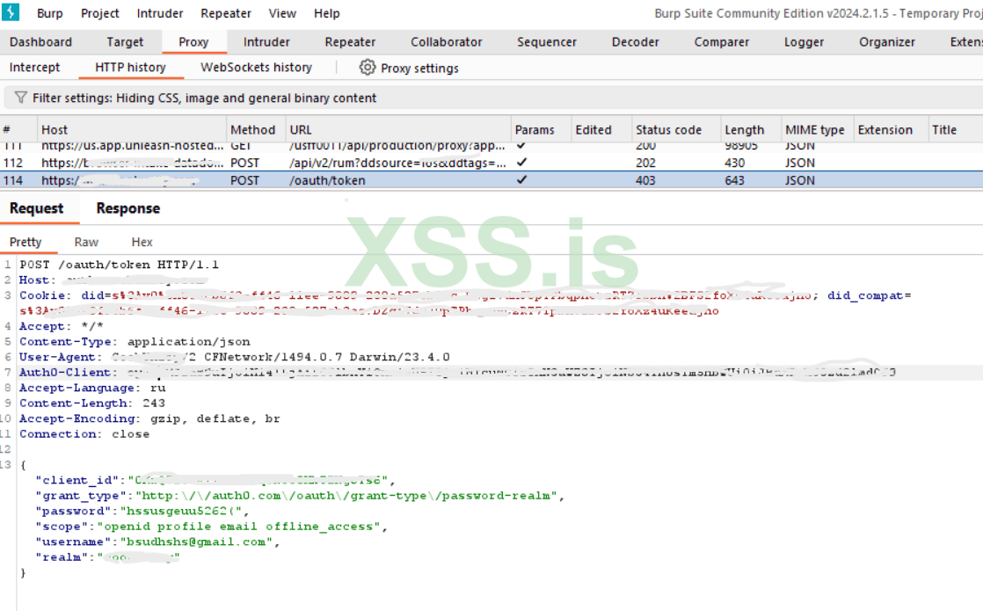The image size is (983, 611).
Task: Open the Logger tab
Action: 804,42
